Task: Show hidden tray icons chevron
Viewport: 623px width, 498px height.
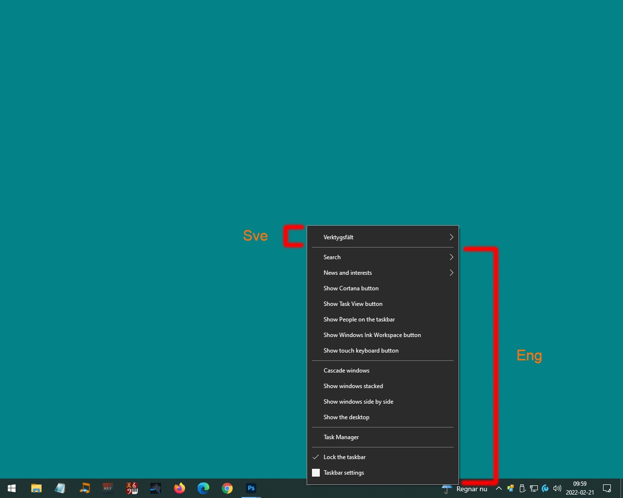Action: [x=498, y=488]
